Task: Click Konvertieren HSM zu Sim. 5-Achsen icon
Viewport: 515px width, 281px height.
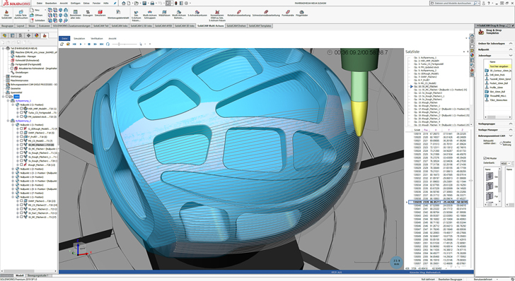Action: click(x=217, y=16)
